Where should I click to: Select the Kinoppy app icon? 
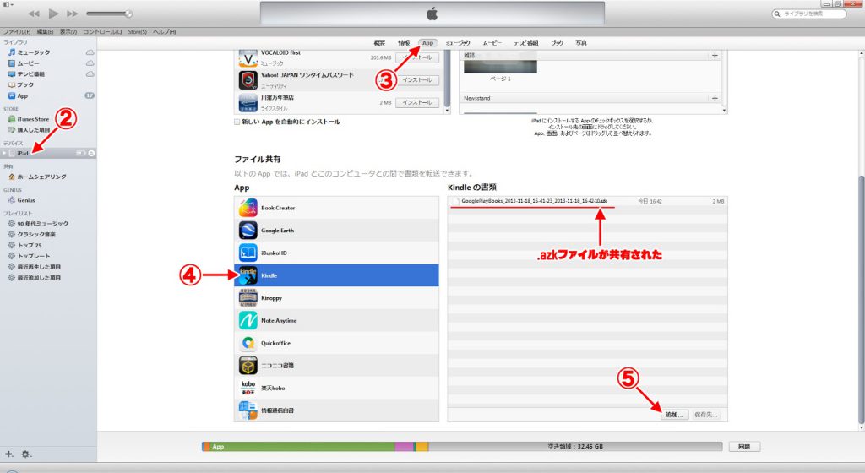click(248, 297)
